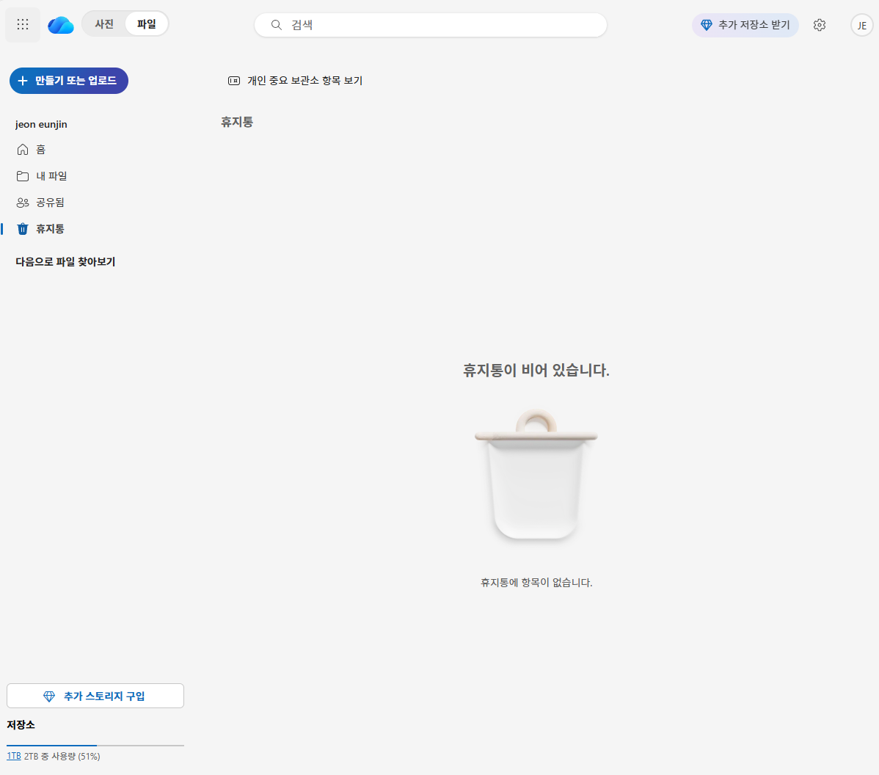Viewport: 879px width, 775px height.
Task: Open the app launcher grid
Action: [x=23, y=25]
